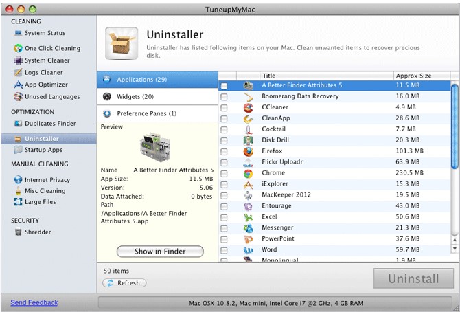The image size is (460, 312).
Task: Check the Flickr Uploadr checkbox
Action: coord(224,163)
